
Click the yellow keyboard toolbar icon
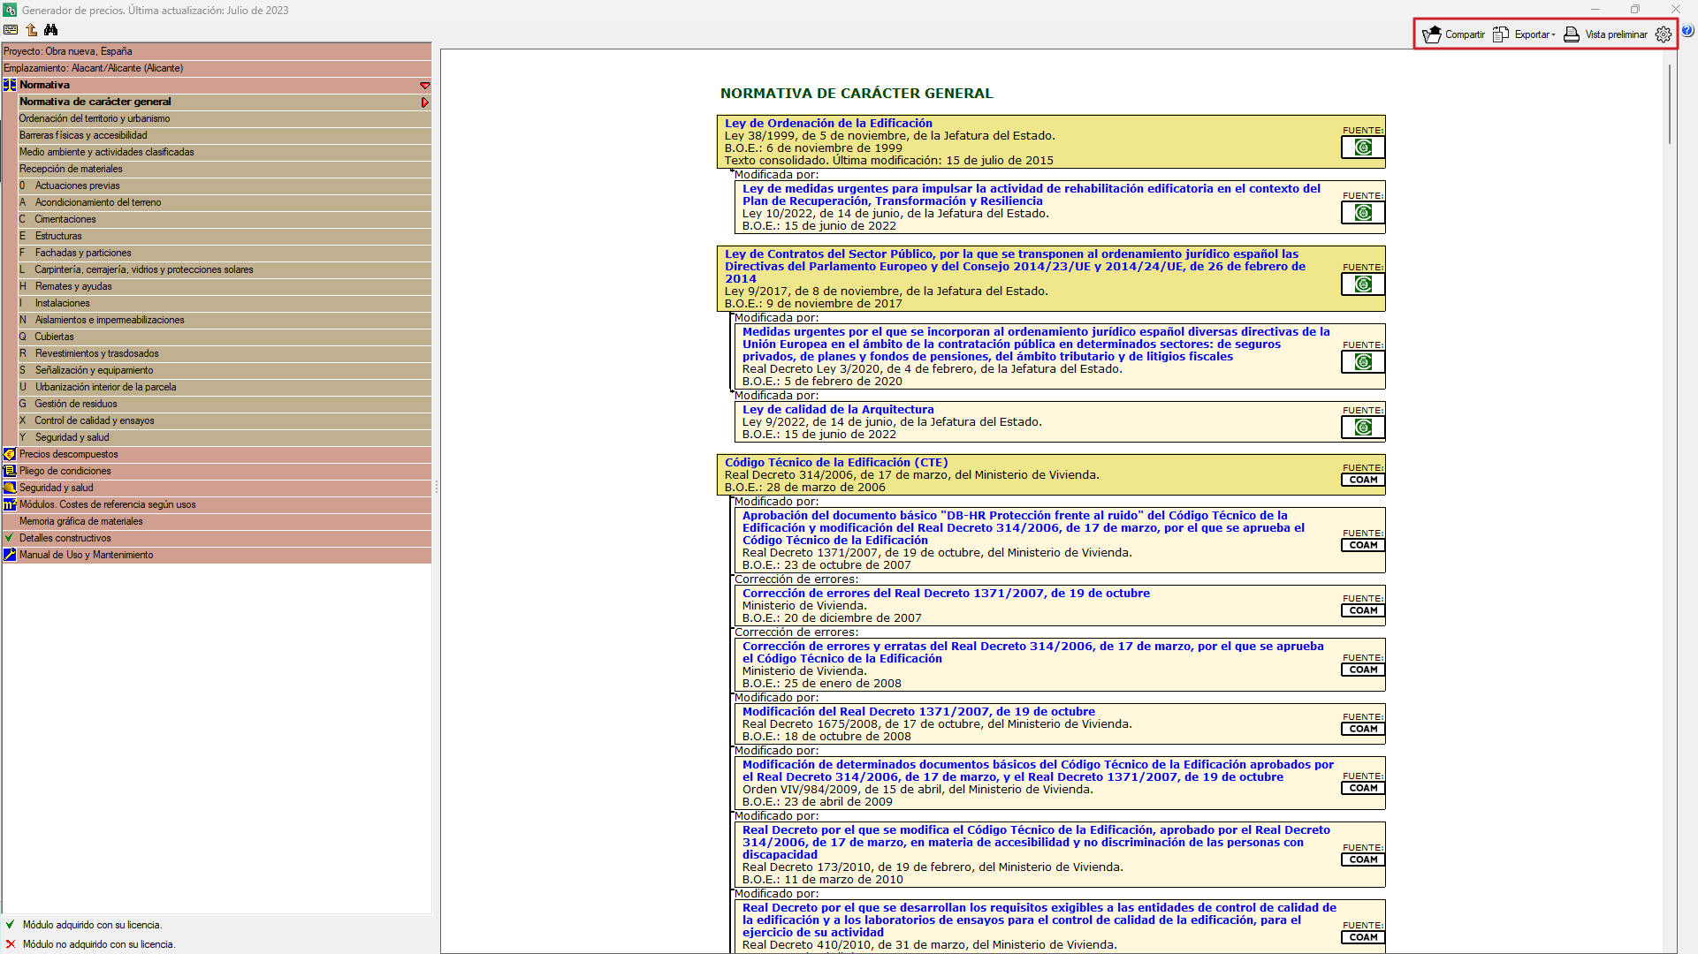11,29
